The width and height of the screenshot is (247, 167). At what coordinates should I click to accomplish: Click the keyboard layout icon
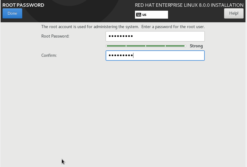click(139, 15)
